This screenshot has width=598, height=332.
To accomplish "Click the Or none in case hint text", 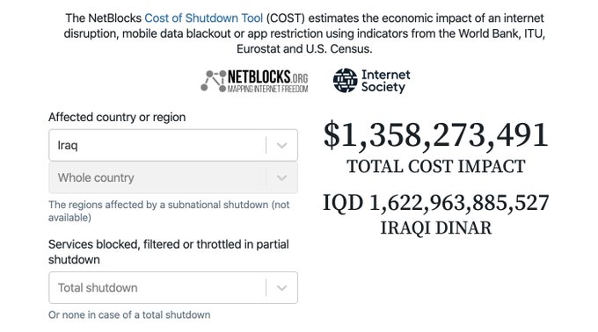I will (x=129, y=314).
